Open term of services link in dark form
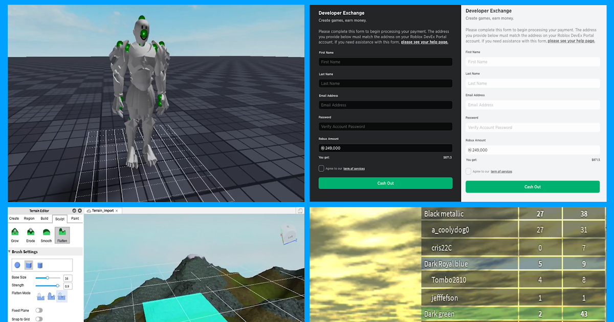 [354, 169]
